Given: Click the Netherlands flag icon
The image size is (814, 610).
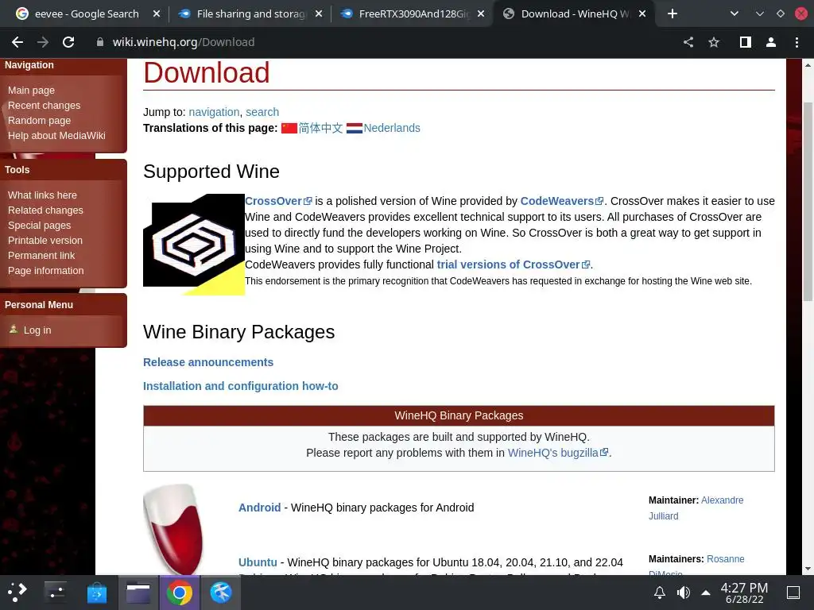Looking at the screenshot, I should pyautogui.click(x=355, y=128).
